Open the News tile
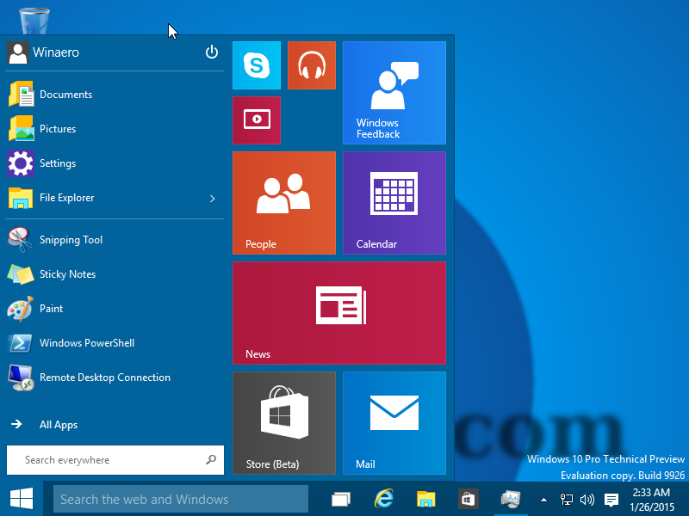This screenshot has width=689, height=516. [338, 312]
